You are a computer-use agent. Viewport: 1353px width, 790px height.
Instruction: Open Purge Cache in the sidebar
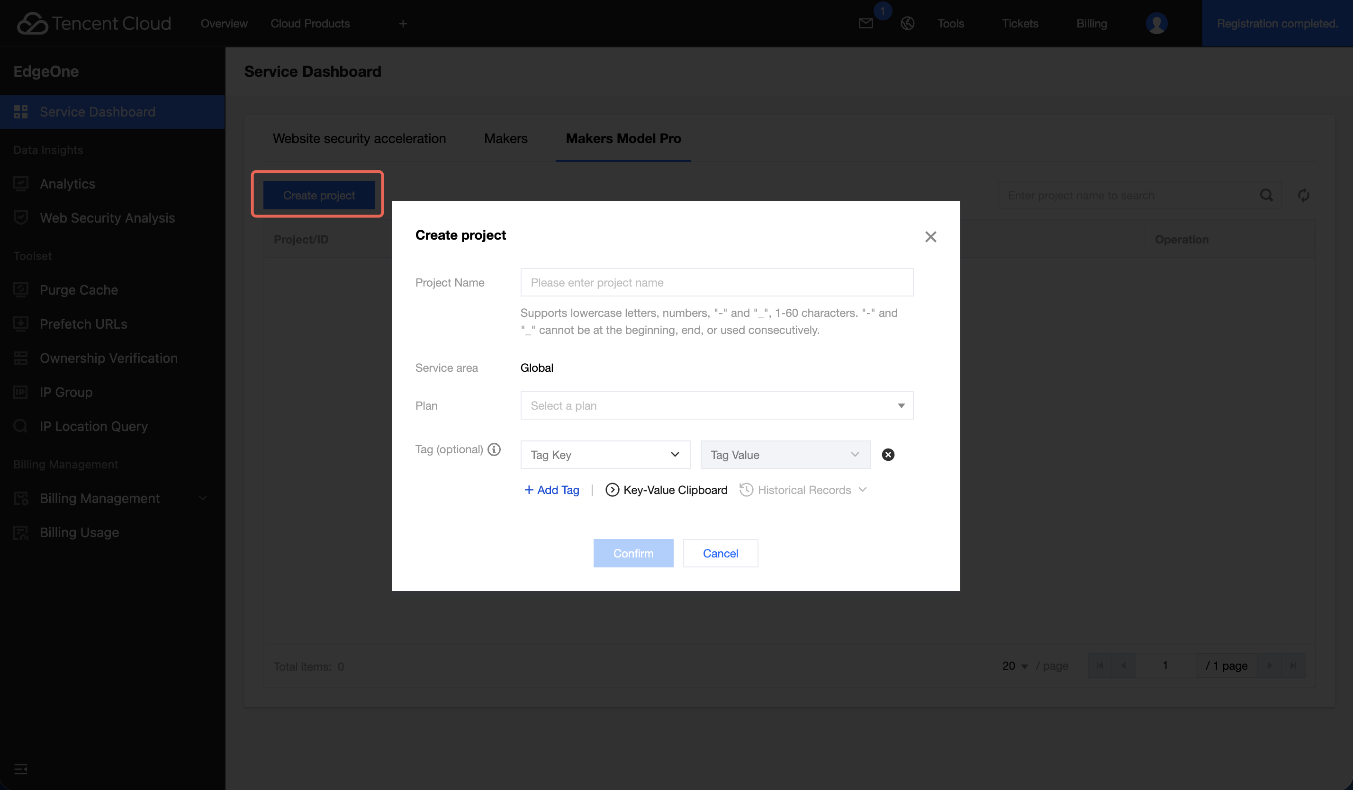point(112,290)
